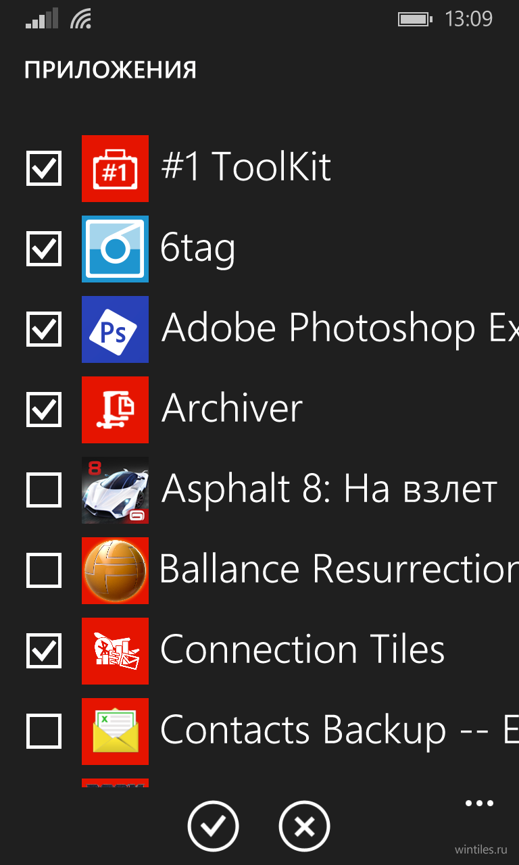519x865 pixels.
Task: Tap the 6tag app icon
Action: tap(115, 249)
